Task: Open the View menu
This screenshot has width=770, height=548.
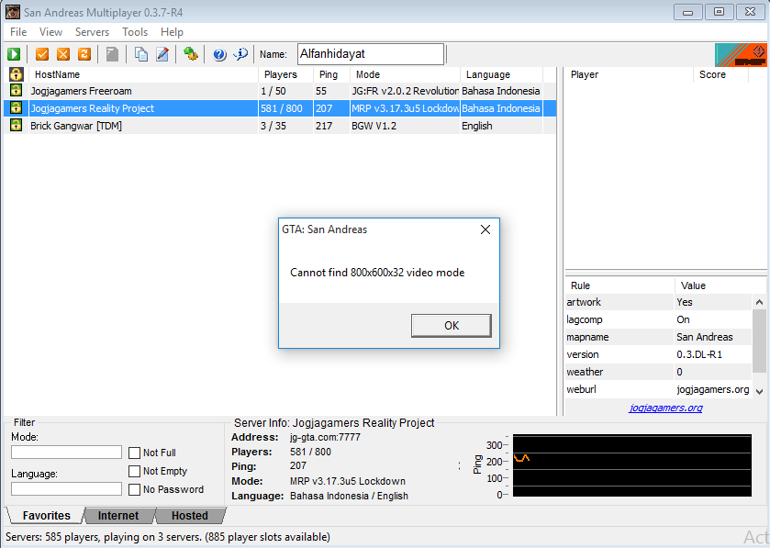Action: [x=50, y=32]
